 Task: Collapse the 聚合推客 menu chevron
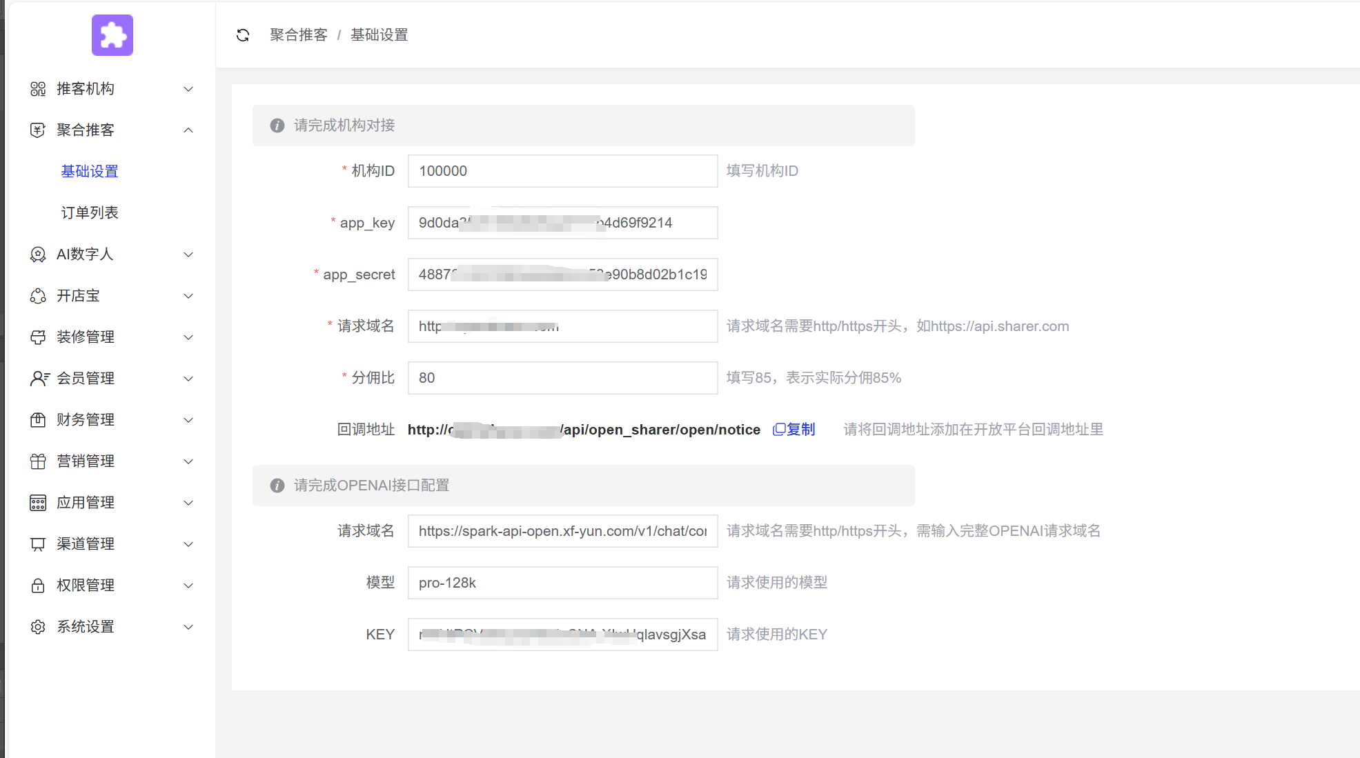pos(188,130)
